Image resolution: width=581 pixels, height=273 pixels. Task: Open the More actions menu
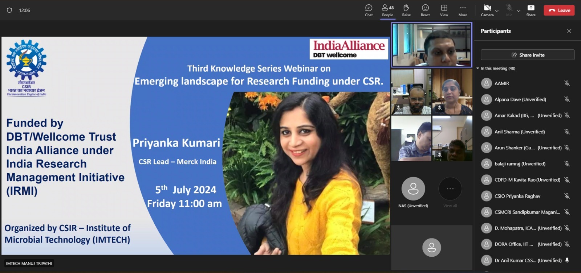click(463, 10)
